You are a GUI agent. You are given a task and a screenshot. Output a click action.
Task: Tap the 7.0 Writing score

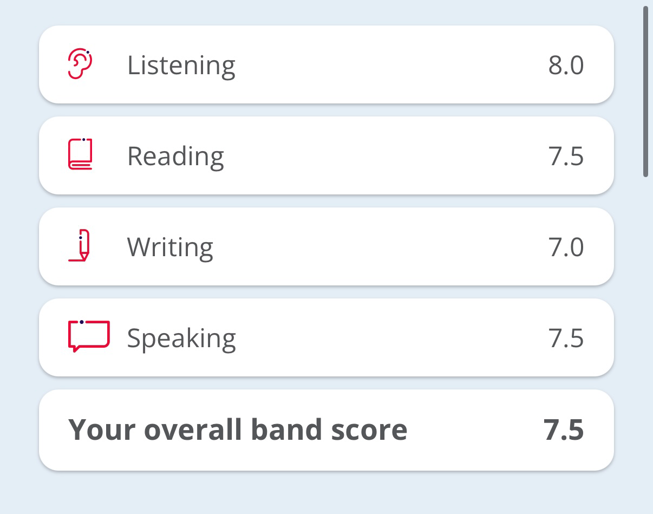566,248
